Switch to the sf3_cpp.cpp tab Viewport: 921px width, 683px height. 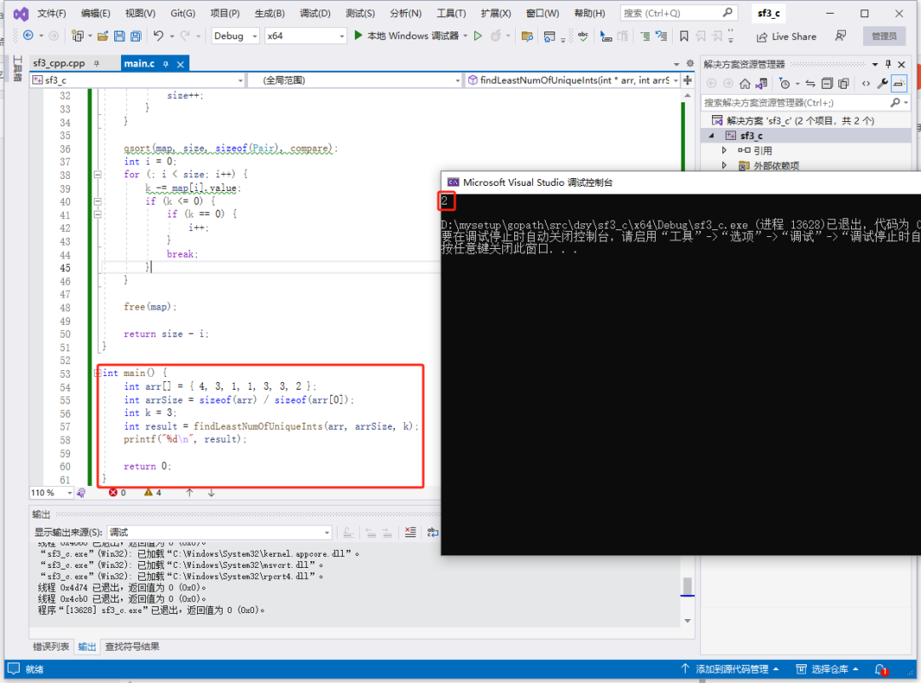pyautogui.click(x=59, y=64)
